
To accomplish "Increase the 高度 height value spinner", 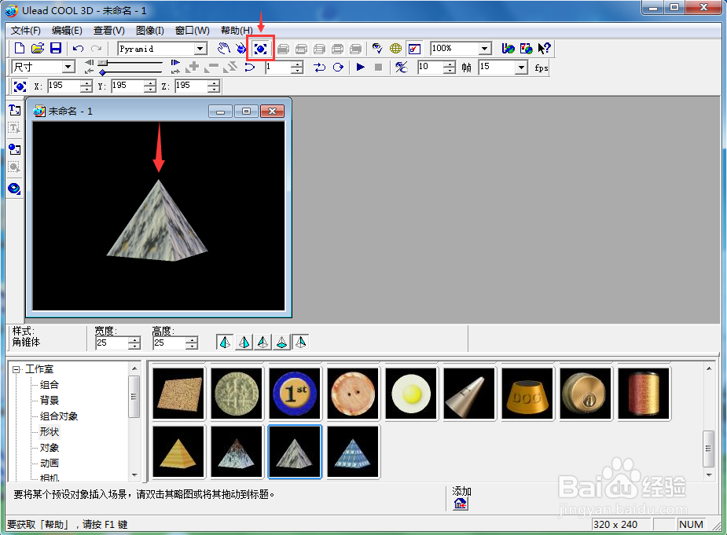I will [x=192, y=340].
